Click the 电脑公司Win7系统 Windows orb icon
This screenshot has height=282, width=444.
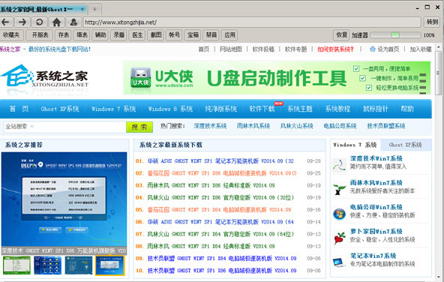coord(339,214)
